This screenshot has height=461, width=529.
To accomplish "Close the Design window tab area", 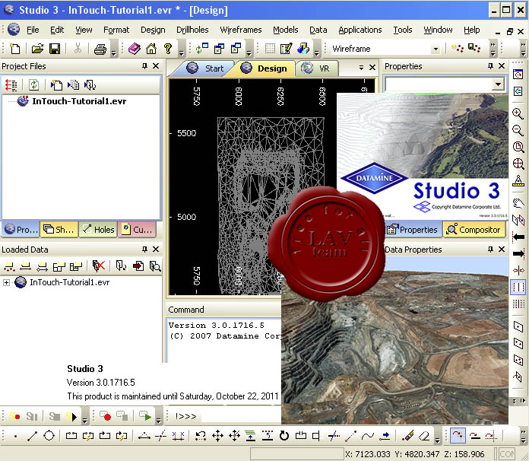I will click(x=372, y=68).
